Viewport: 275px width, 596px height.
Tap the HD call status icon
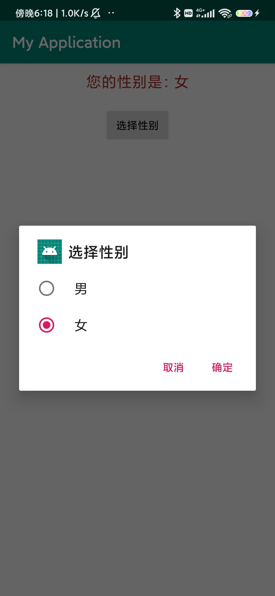point(188,13)
